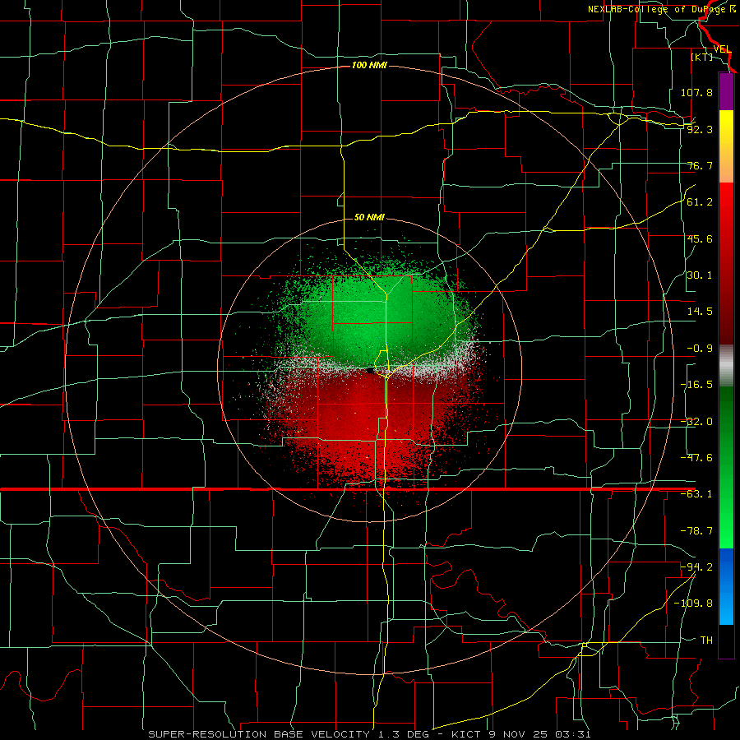Pick the blue segment of the color bar
The image size is (740, 740).
point(726,586)
